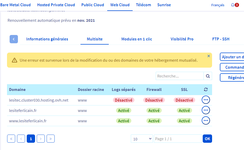Close the yellow error alert banner
Screen dimensions: 244x150
209,56
